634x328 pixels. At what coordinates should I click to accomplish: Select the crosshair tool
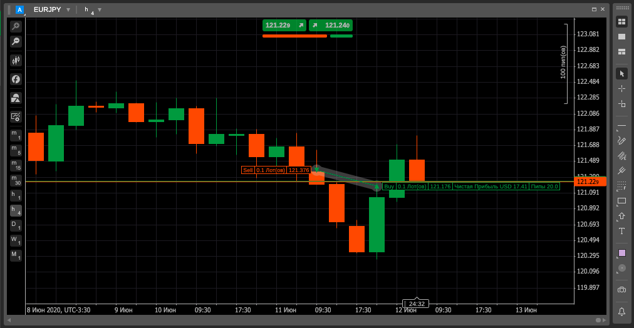[622, 88]
